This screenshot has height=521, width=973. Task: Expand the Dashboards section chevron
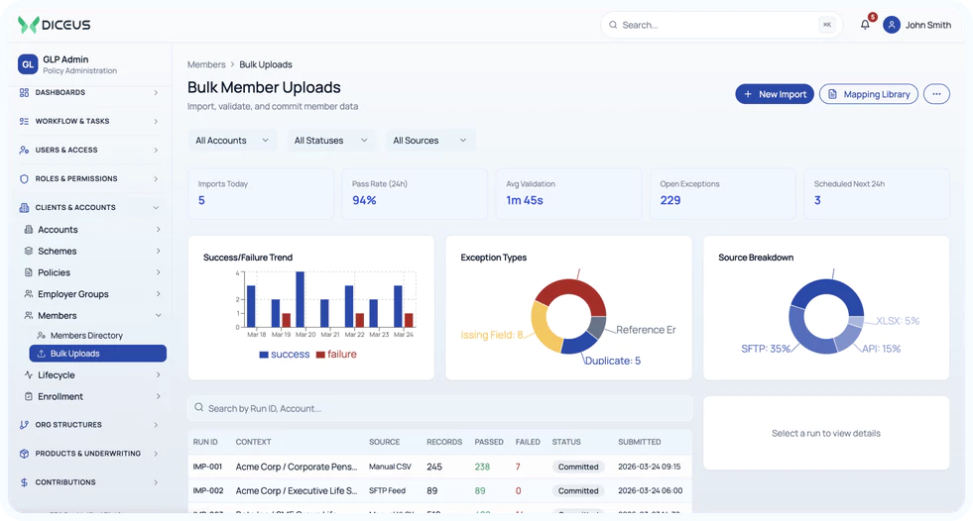[x=156, y=92]
